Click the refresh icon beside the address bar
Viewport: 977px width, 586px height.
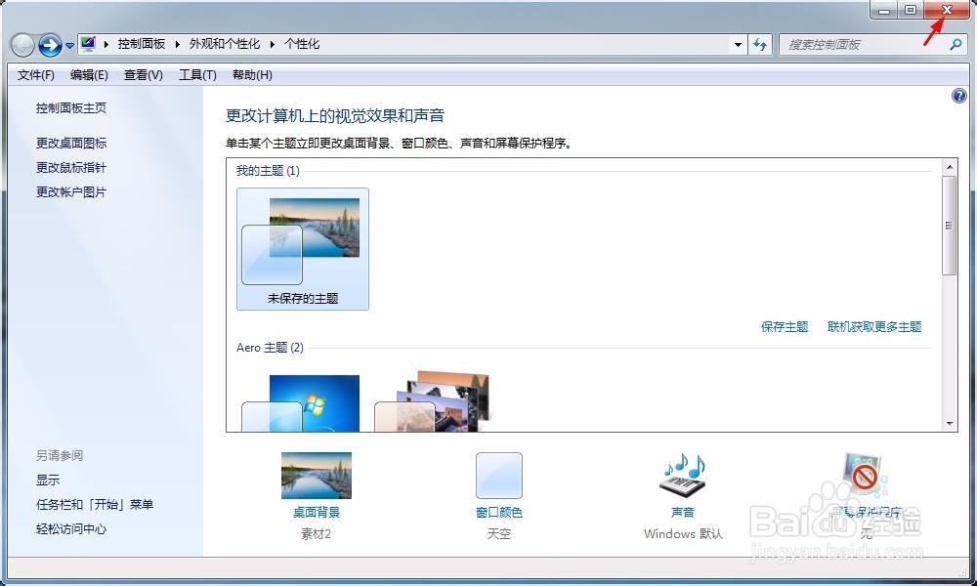(760, 44)
